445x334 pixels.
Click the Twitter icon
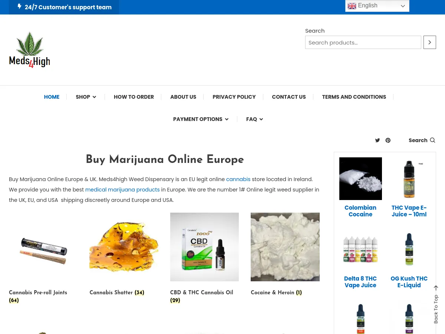pos(378,140)
